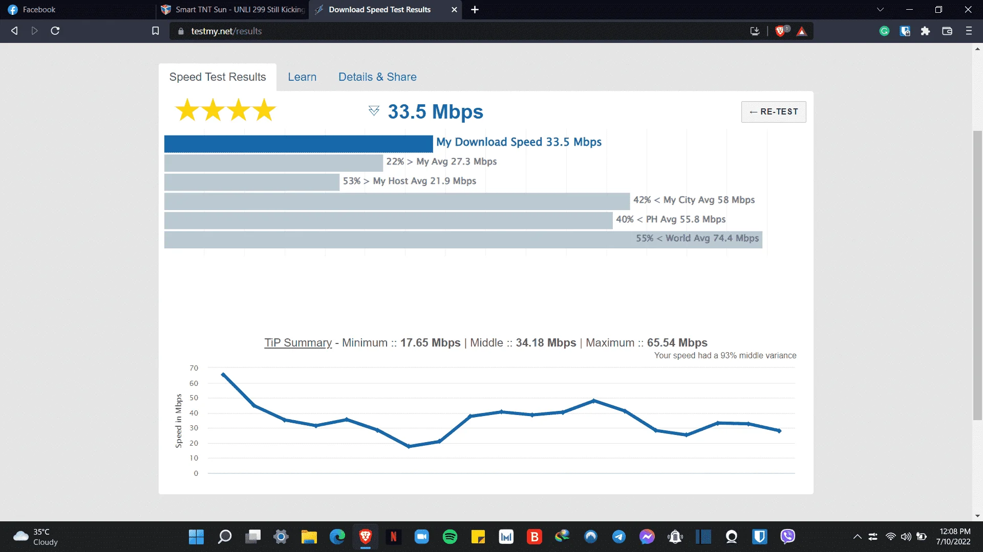Click the four-star rating
The image size is (983, 552).
[225, 110]
